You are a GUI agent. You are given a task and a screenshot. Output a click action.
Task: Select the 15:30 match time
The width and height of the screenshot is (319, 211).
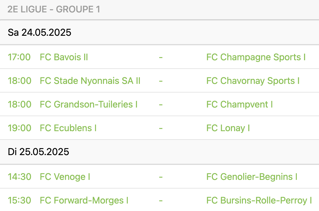(x=19, y=200)
